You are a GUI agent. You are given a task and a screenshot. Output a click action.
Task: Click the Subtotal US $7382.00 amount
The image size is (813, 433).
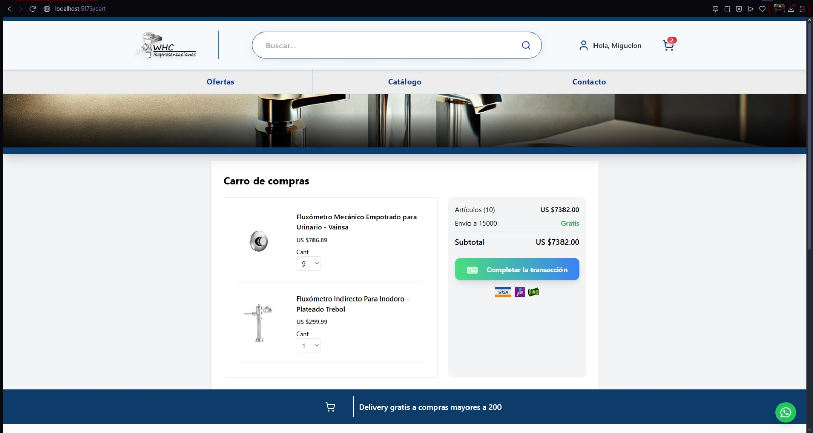557,242
